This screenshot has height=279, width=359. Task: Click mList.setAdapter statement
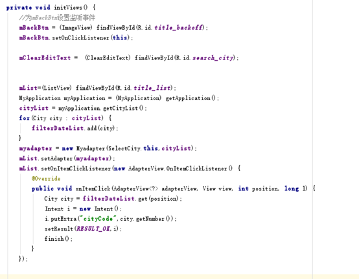(x=67, y=158)
